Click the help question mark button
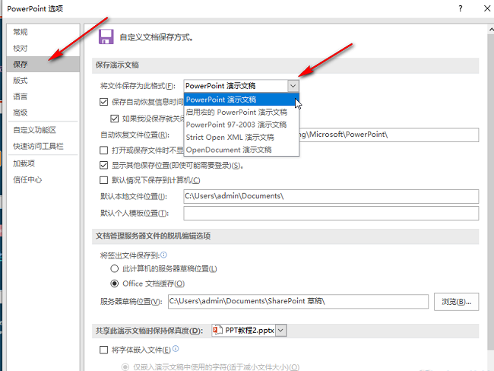494x371 pixels. (461, 8)
